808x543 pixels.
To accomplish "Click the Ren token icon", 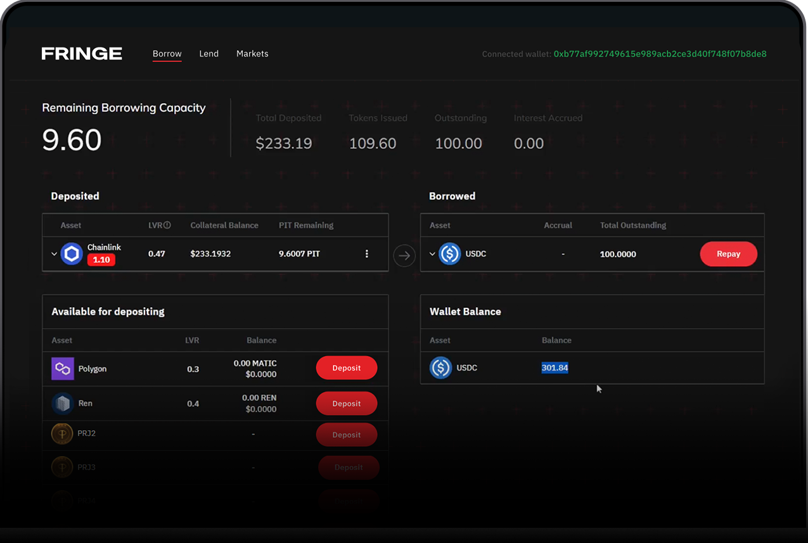I will [63, 404].
